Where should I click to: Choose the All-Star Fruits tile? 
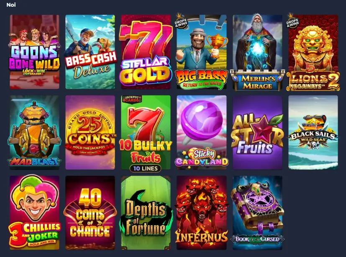[257, 132]
